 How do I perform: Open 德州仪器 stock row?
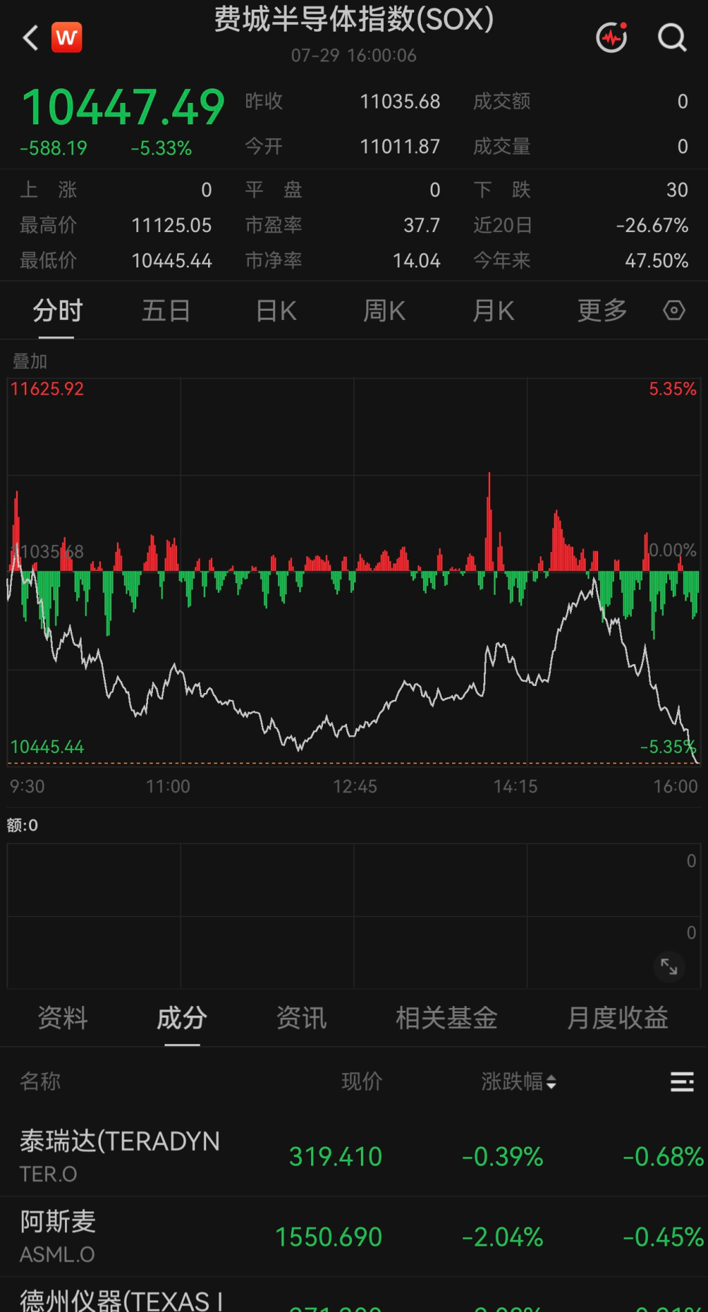pos(354,1295)
